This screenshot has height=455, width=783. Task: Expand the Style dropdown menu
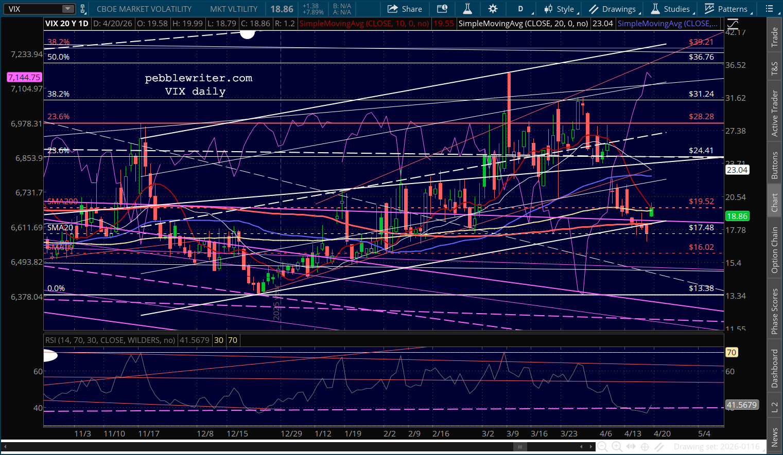click(x=560, y=9)
